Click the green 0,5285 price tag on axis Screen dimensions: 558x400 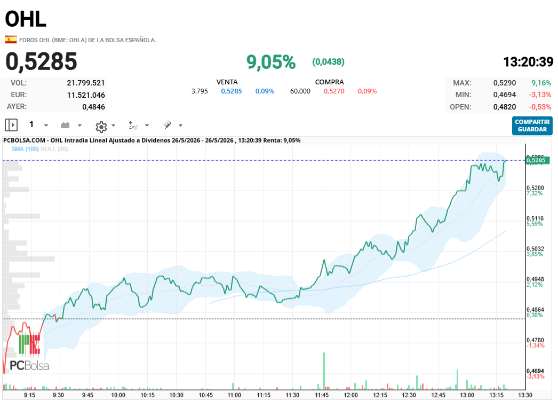(537, 160)
